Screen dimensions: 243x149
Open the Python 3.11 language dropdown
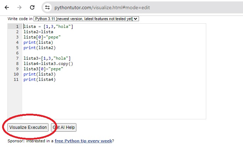tap(86, 19)
